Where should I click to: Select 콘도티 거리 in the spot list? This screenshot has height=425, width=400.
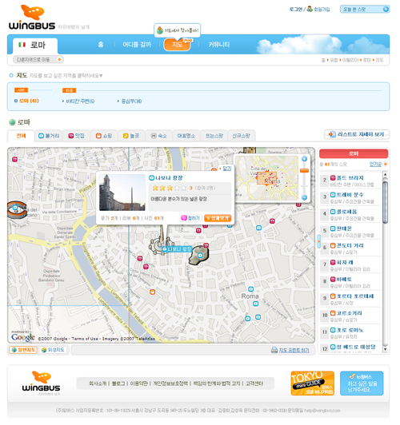point(350,248)
